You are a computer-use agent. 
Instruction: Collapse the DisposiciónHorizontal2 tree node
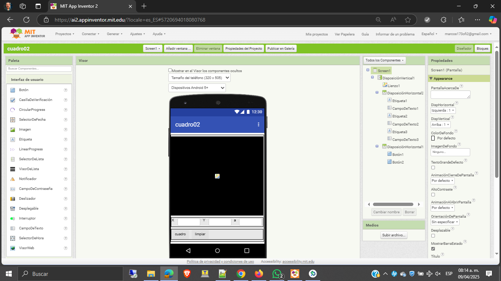377,93
